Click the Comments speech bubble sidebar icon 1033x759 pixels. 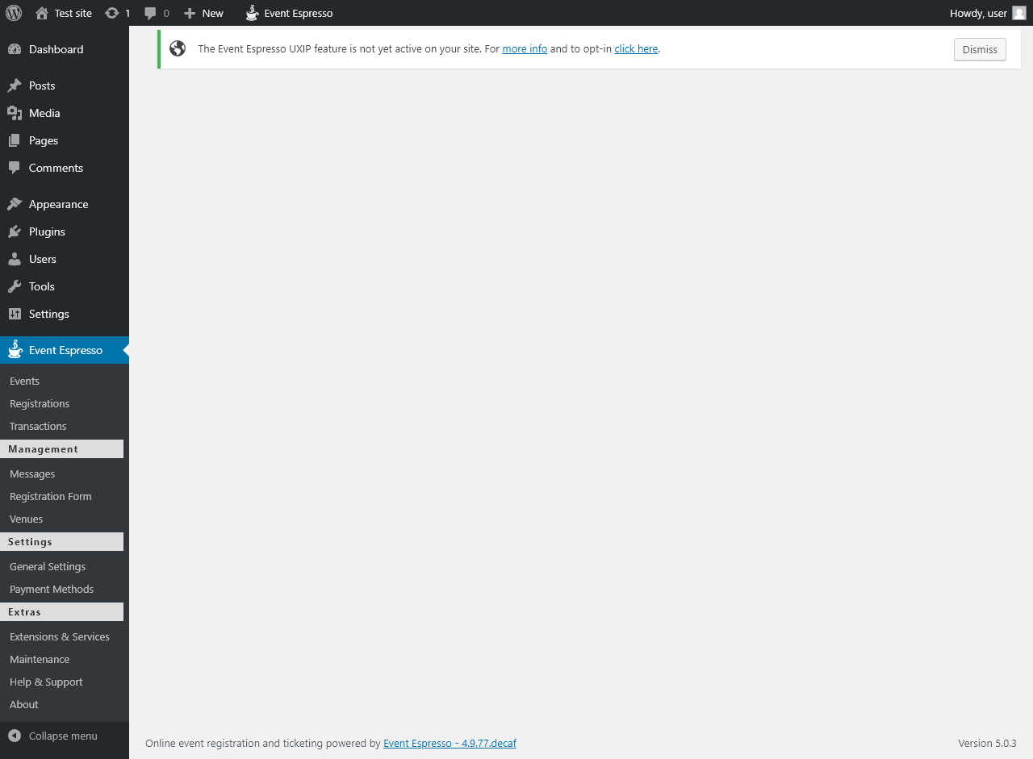(x=15, y=168)
